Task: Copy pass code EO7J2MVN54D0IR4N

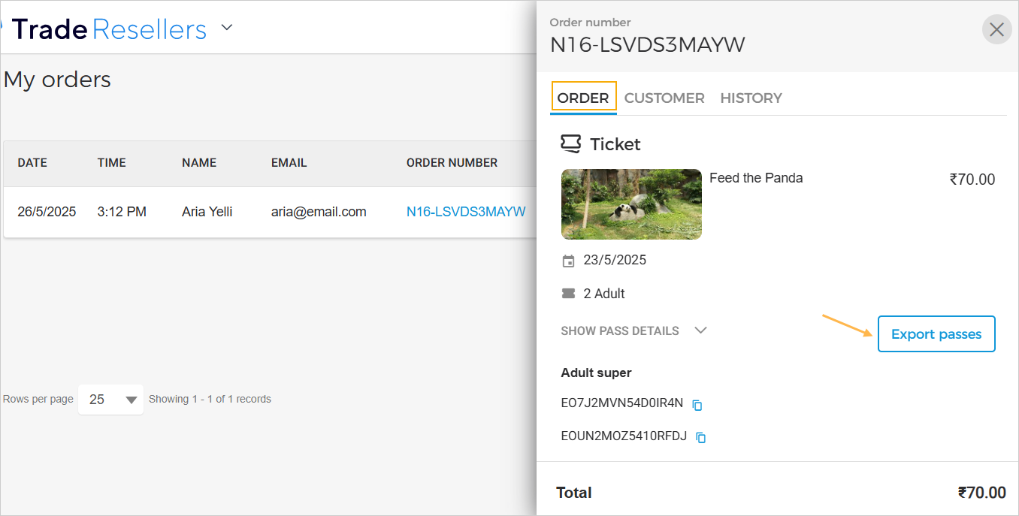Action: click(x=697, y=405)
